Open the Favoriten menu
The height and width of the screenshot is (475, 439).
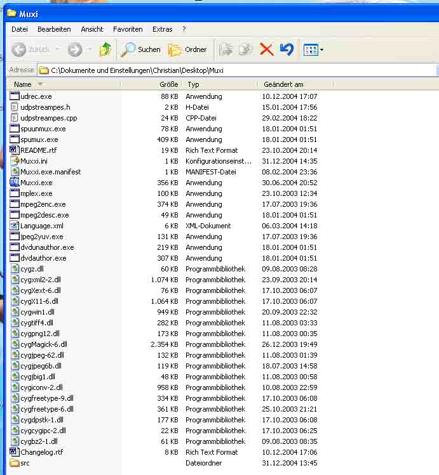tap(128, 29)
